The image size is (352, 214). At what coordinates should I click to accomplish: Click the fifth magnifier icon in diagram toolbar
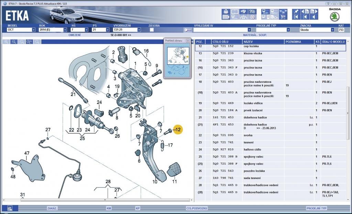[x=37, y=42]
